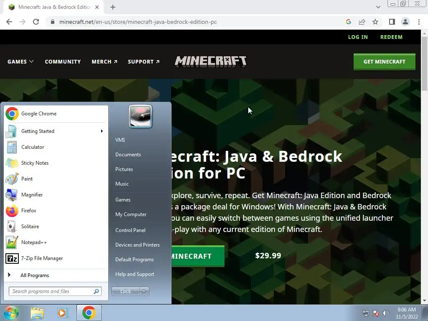Open the Chrome profile avatar
Viewport: 428px width, 321px height.
coord(405,22)
